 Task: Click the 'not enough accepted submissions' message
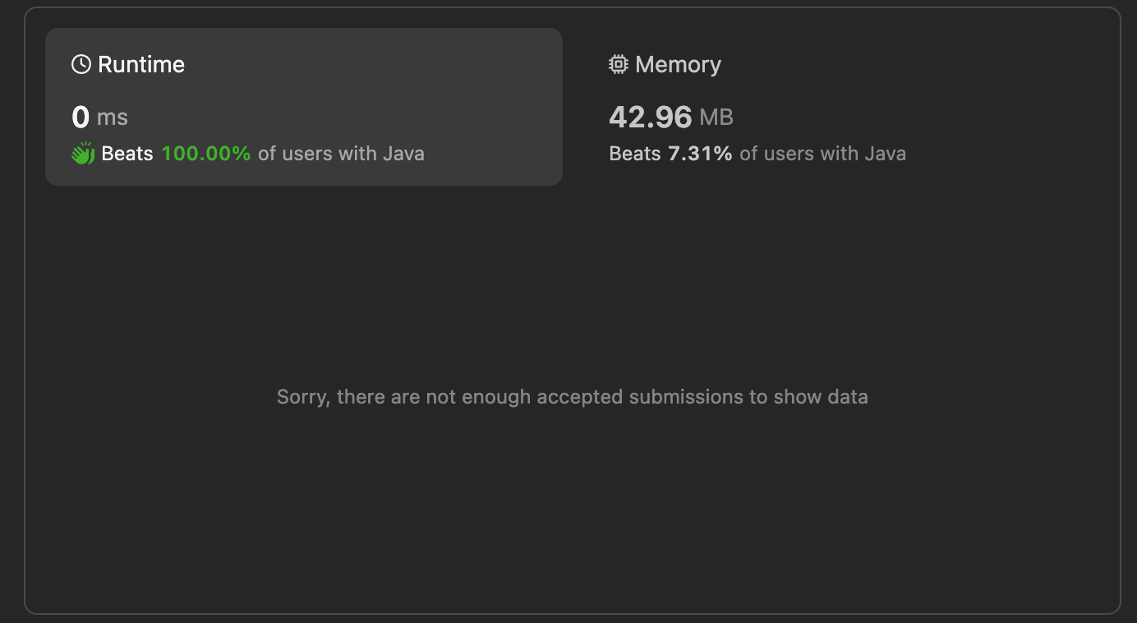pos(573,397)
